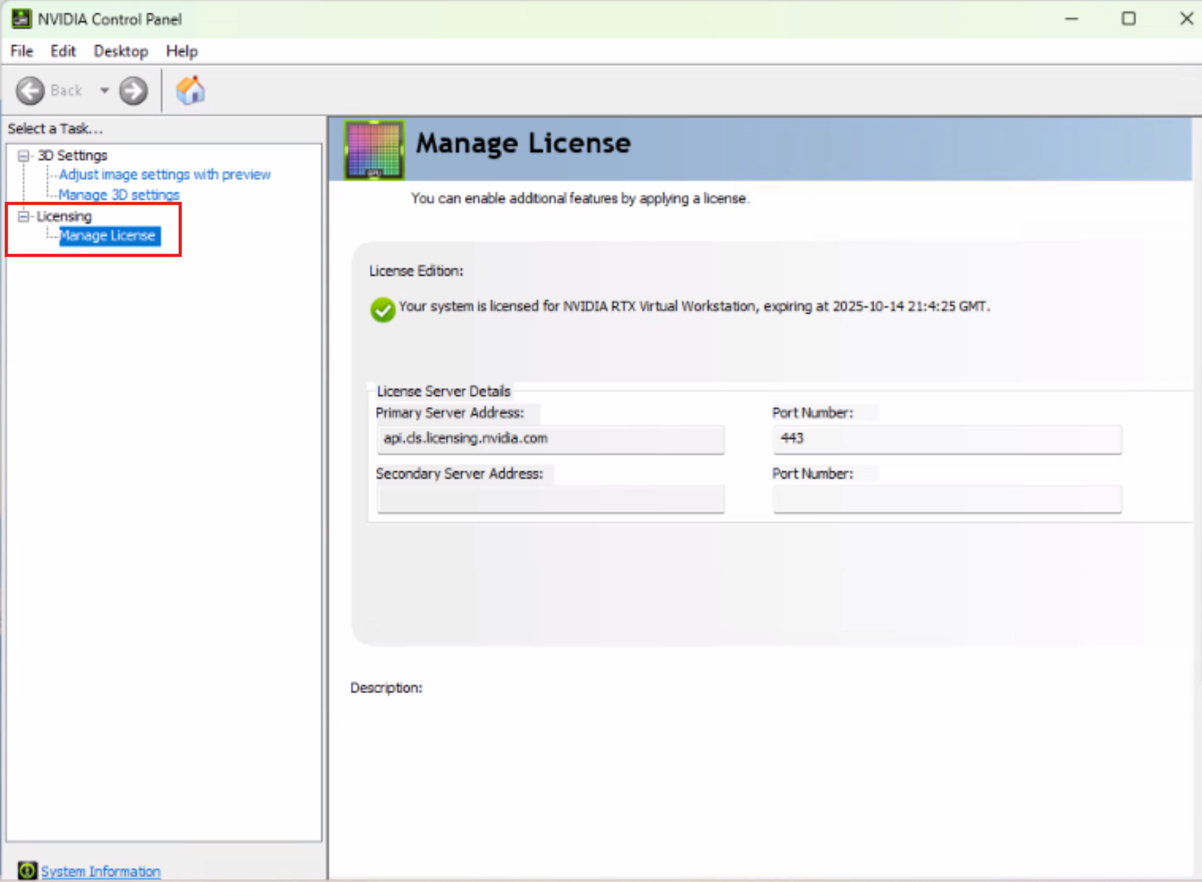Select Manage 3D settings task
The width and height of the screenshot is (1202, 882).
(x=119, y=195)
